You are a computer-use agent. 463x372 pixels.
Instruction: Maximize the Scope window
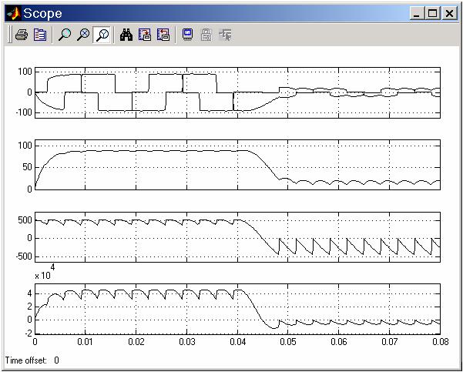[433, 13]
